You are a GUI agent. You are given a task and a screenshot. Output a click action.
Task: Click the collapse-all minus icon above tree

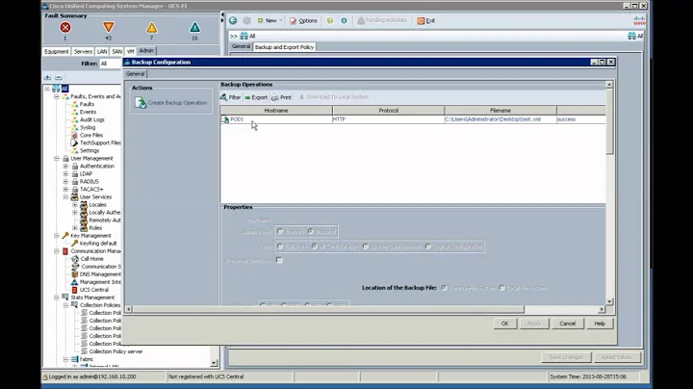pyautogui.click(x=59, y=77)
